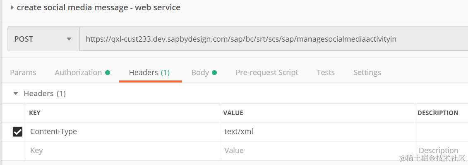This screenshot has height=165, width=468.
Task: Collapse the Headers (1) section
Action: 16,94
